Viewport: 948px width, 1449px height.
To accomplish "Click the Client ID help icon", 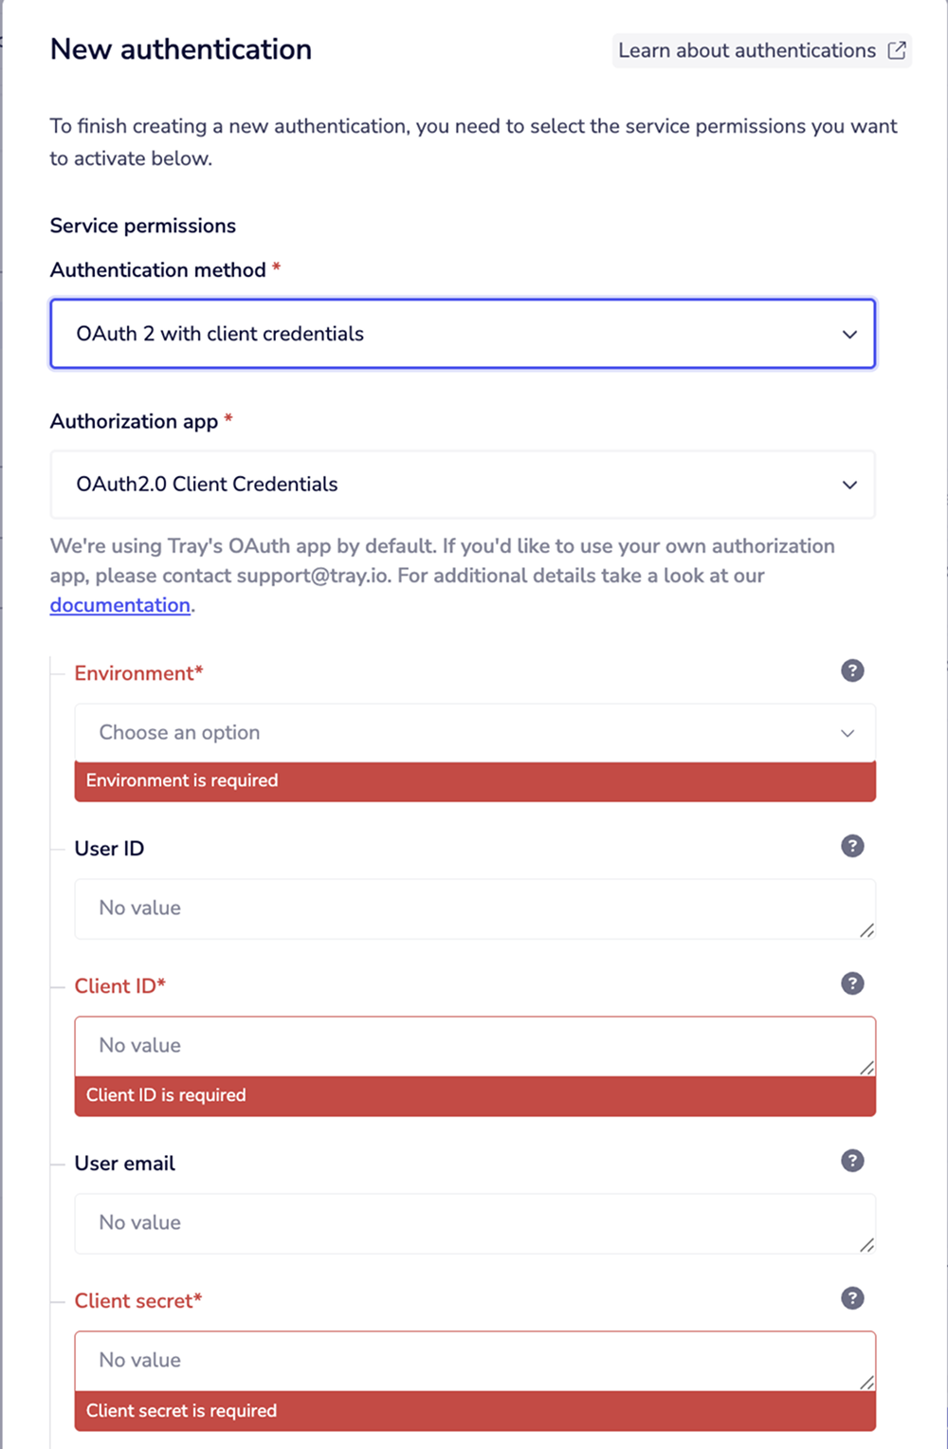I will point(851,983).
